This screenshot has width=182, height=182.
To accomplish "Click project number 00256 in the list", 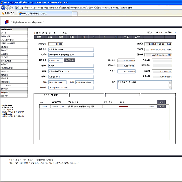I will coord(44,107).
